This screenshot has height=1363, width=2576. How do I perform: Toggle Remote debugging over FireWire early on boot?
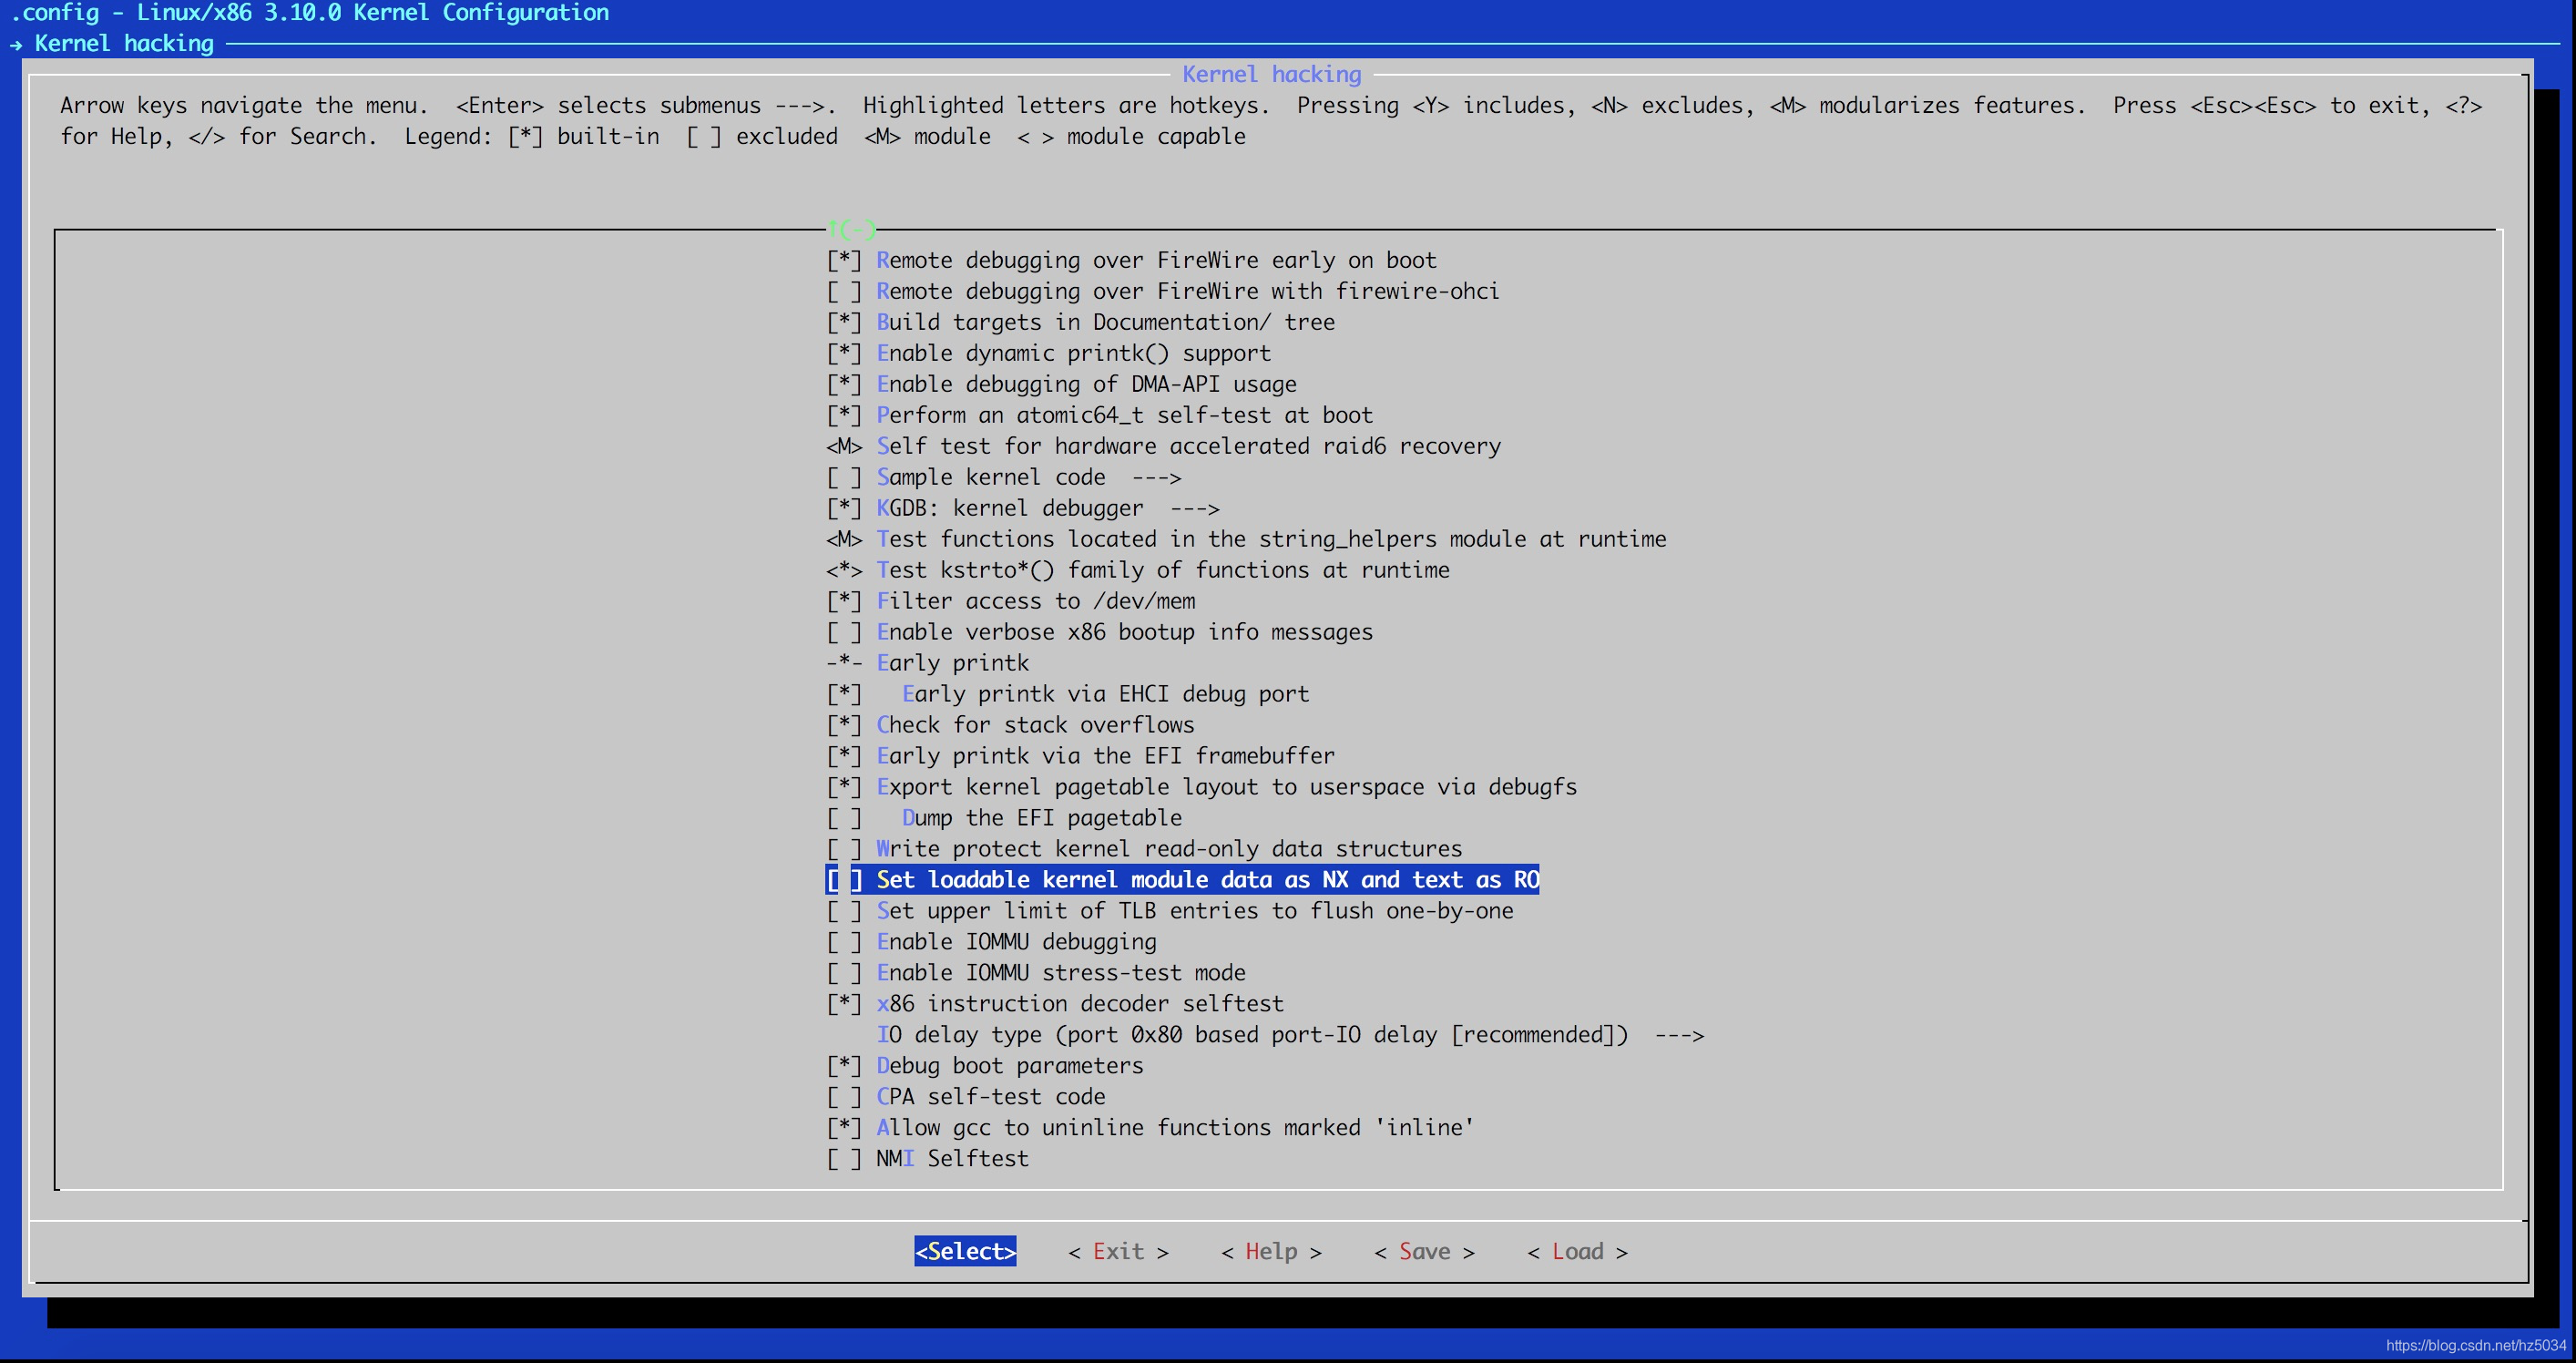[x=843, y=260]
